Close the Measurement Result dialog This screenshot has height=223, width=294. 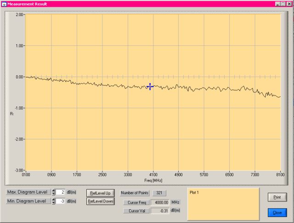[x=277, y=213]
